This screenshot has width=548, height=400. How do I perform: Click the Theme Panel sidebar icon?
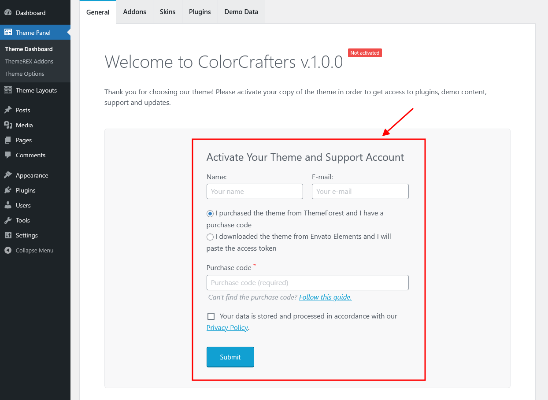8,32
